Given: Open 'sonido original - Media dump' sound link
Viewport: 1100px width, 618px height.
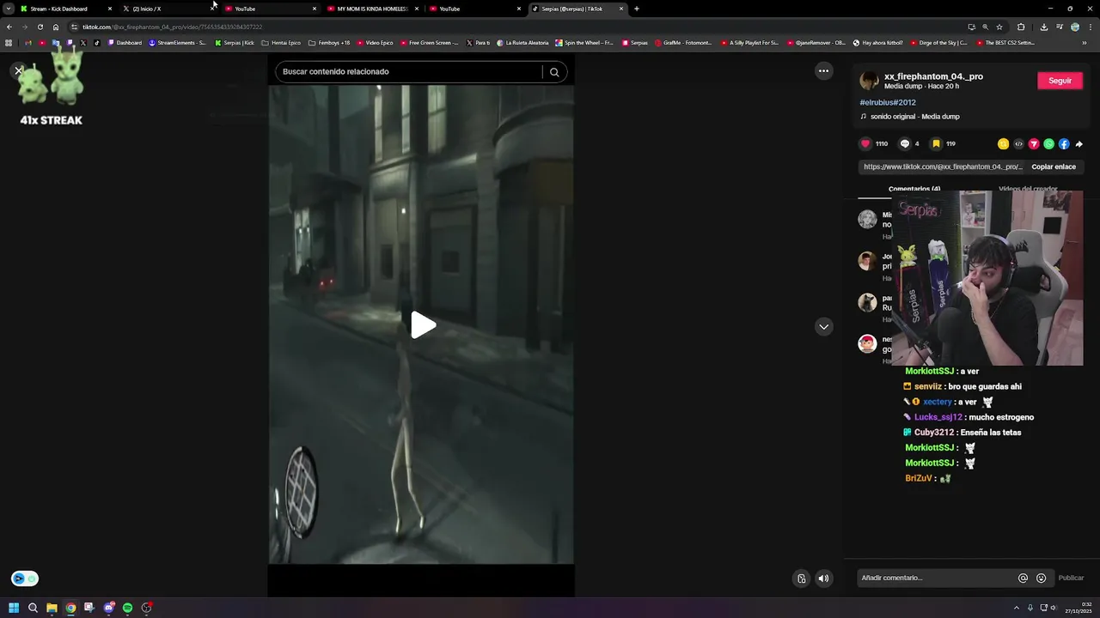Looking at the screenshot, I should click(914, 117).
